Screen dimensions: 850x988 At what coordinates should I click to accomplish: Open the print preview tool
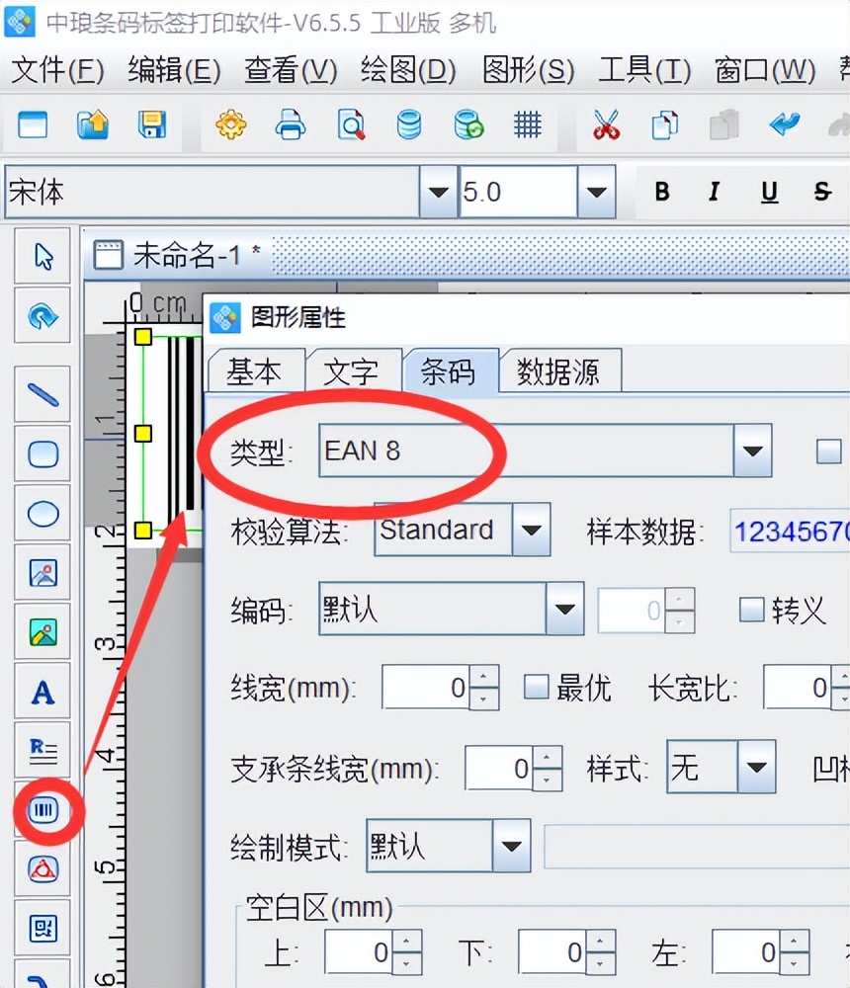tap(350, 125)
